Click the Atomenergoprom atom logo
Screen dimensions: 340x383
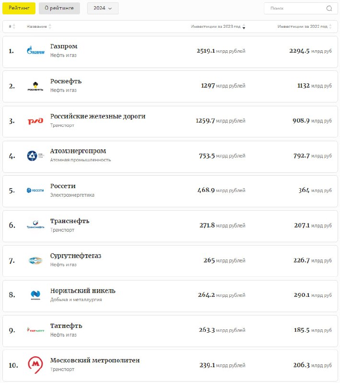(35, 156)
